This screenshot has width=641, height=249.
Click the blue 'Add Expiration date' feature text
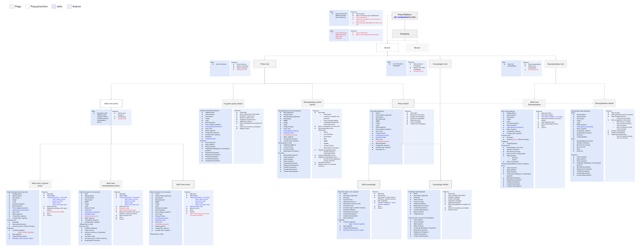click(196, 206)
